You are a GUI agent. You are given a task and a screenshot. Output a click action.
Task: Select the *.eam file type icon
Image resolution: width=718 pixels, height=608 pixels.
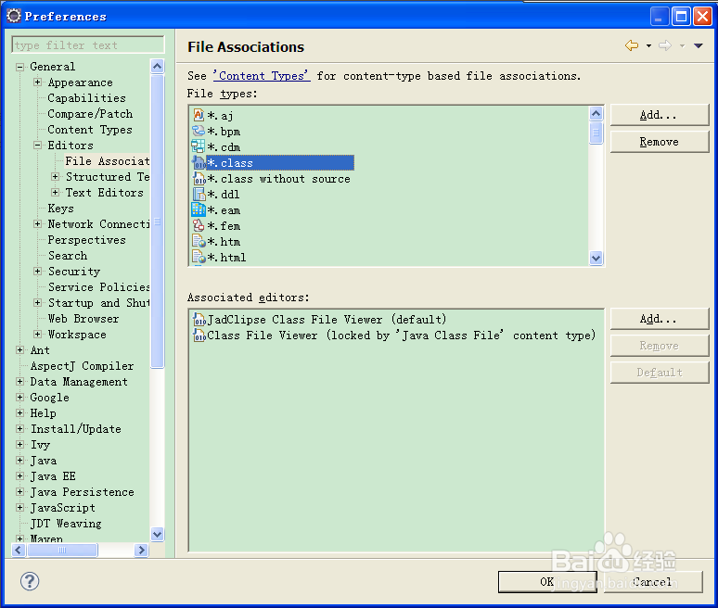pyautogui.click(x=199, y=209)
